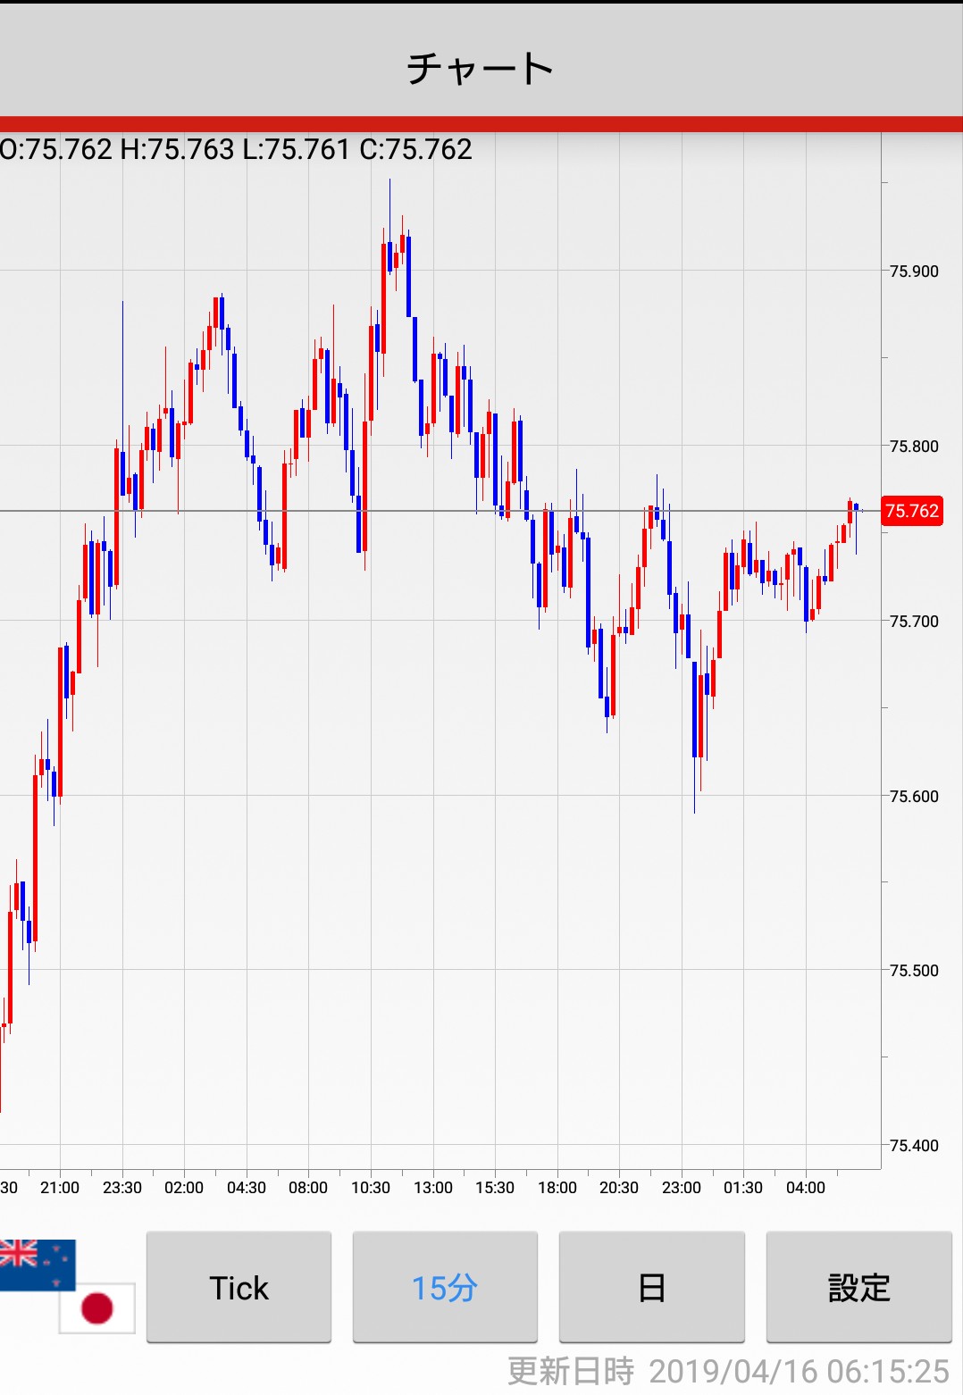Image resolution: width=963 pixels, height=1395 pixels.
Task: Select the 21:00 time axis marker
Action: tap(60, 1188)
